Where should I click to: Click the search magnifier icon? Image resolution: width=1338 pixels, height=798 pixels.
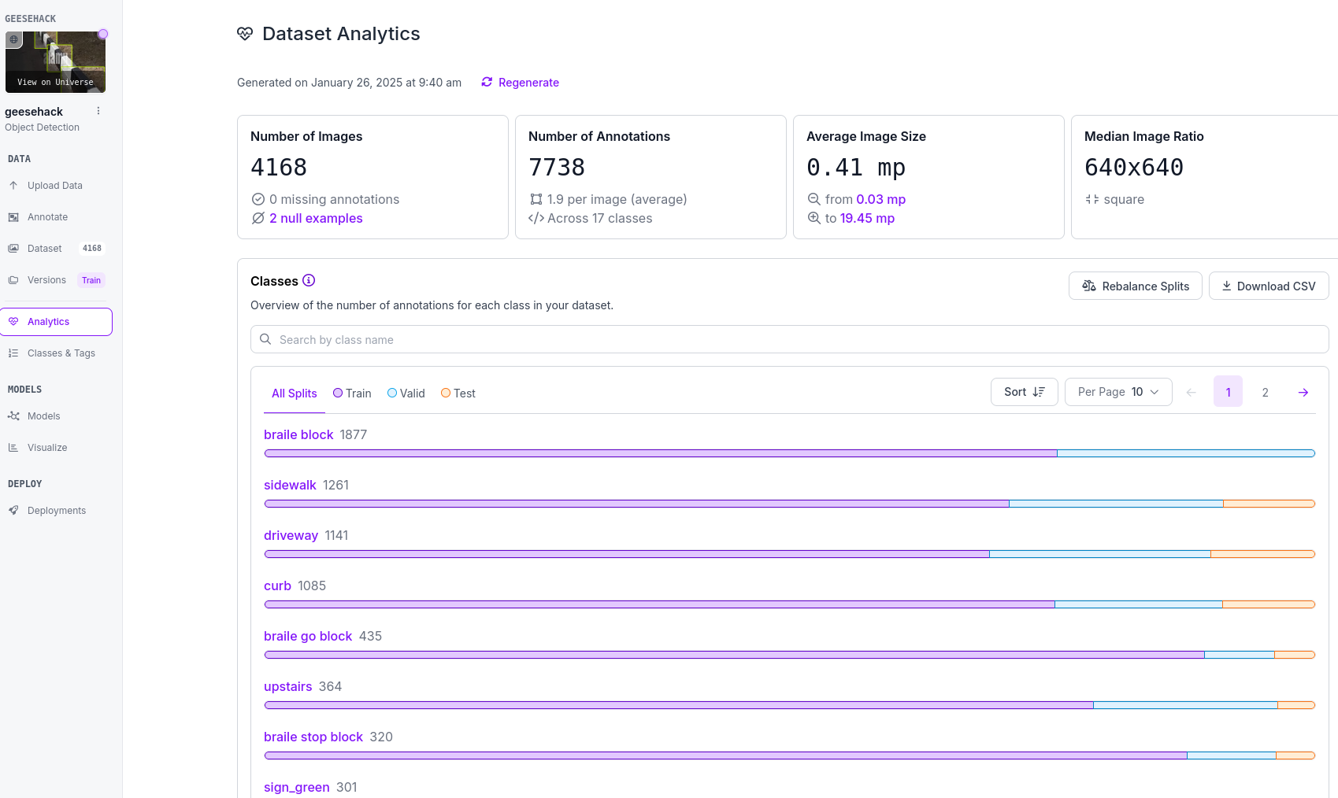pyautogui.click(x=265, y=339)
